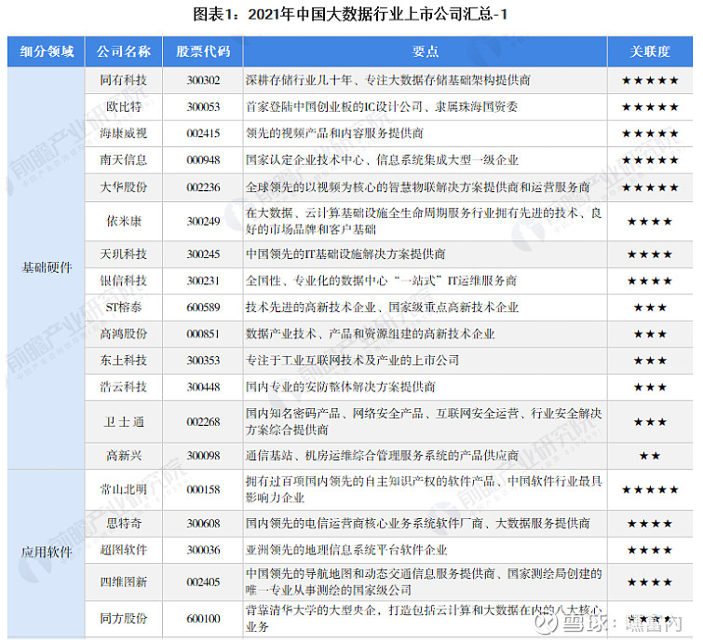
Task: Click company name 欧比特
Action: point(124,107)
